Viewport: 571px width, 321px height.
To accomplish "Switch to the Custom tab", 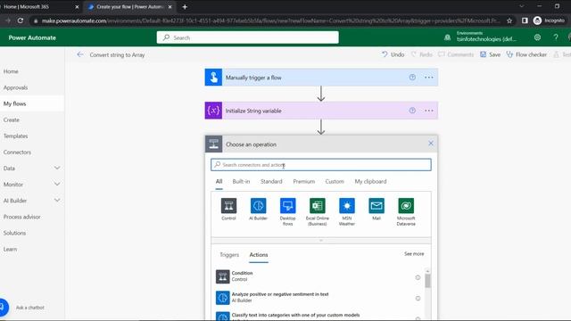I will [335, 181].
